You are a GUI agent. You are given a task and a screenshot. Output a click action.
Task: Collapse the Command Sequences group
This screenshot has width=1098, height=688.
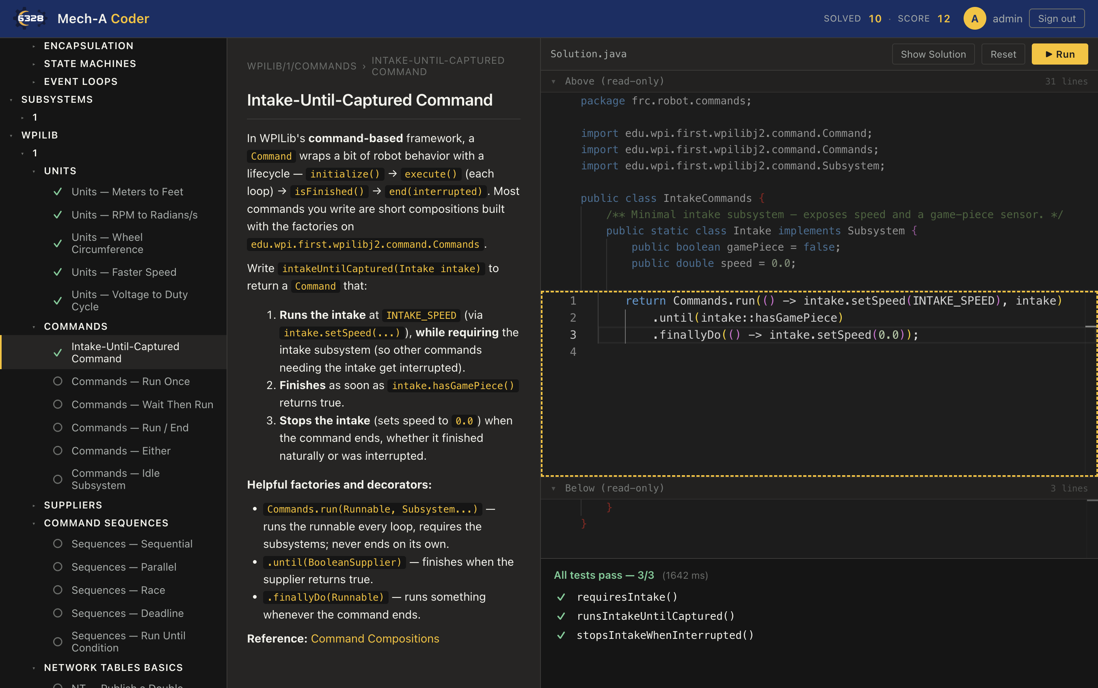(34, 523)
